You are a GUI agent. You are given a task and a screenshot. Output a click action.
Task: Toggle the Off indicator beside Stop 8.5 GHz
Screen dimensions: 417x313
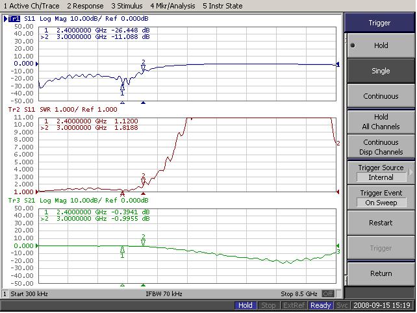[329, 294]
